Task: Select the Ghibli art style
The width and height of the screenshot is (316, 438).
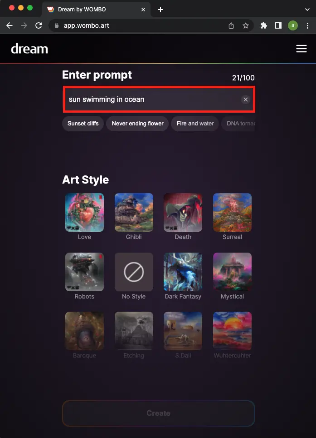Action: pyautogui.click(x=134, y=216)
